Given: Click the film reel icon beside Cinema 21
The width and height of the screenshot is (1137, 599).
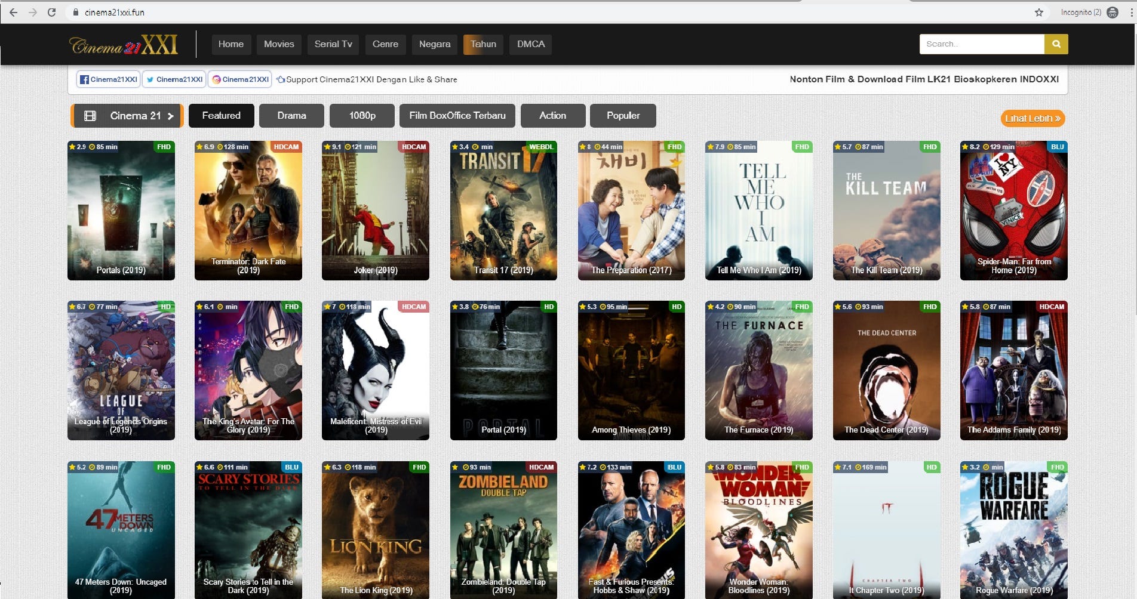Looking at the screenshot, I should [x=90, y=116].
